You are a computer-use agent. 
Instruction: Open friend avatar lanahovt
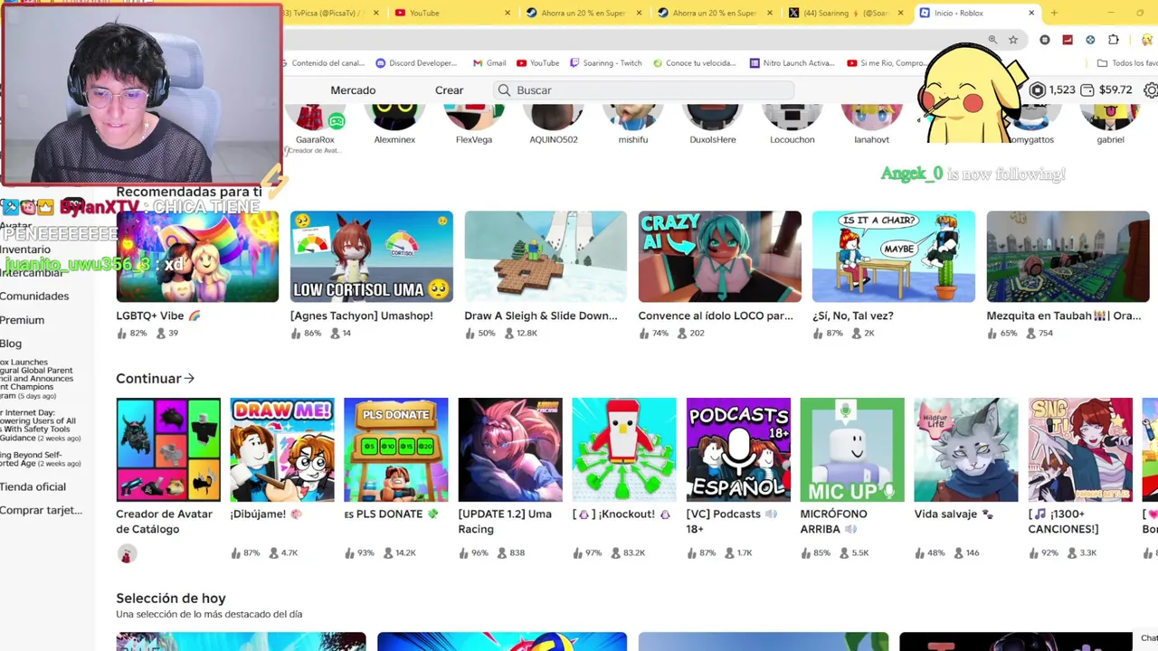tap(872, 118)
